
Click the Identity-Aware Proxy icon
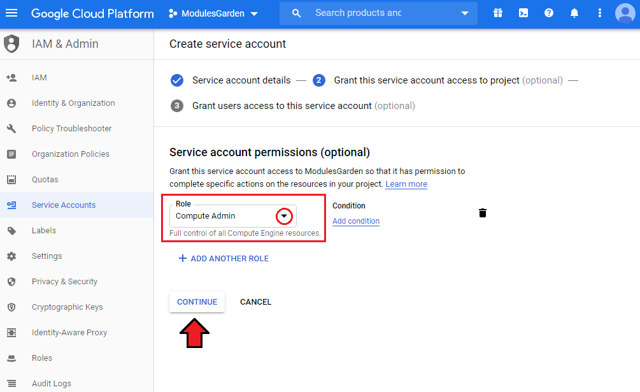(x=11, y=332)
